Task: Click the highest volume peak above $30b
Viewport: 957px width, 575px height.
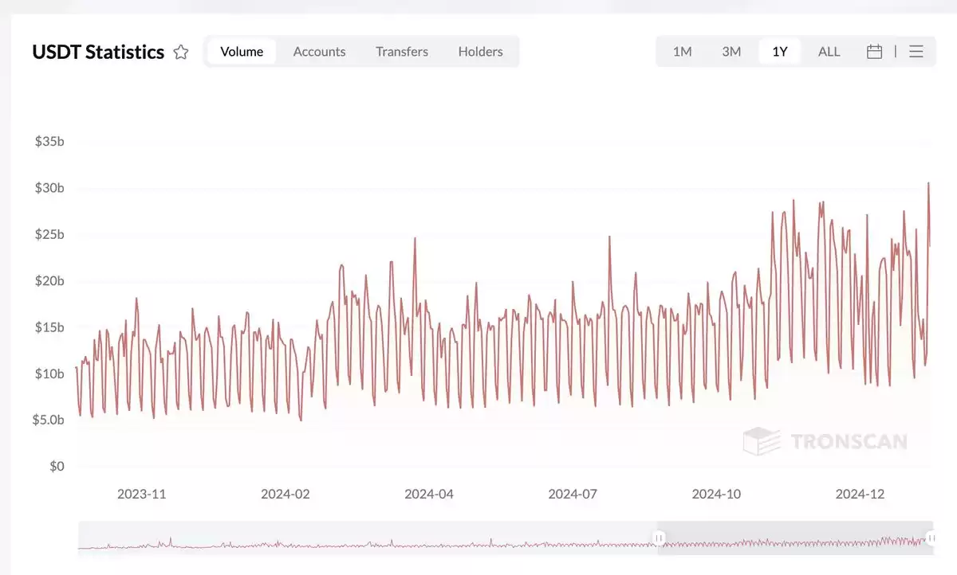Action: [928, 183]
